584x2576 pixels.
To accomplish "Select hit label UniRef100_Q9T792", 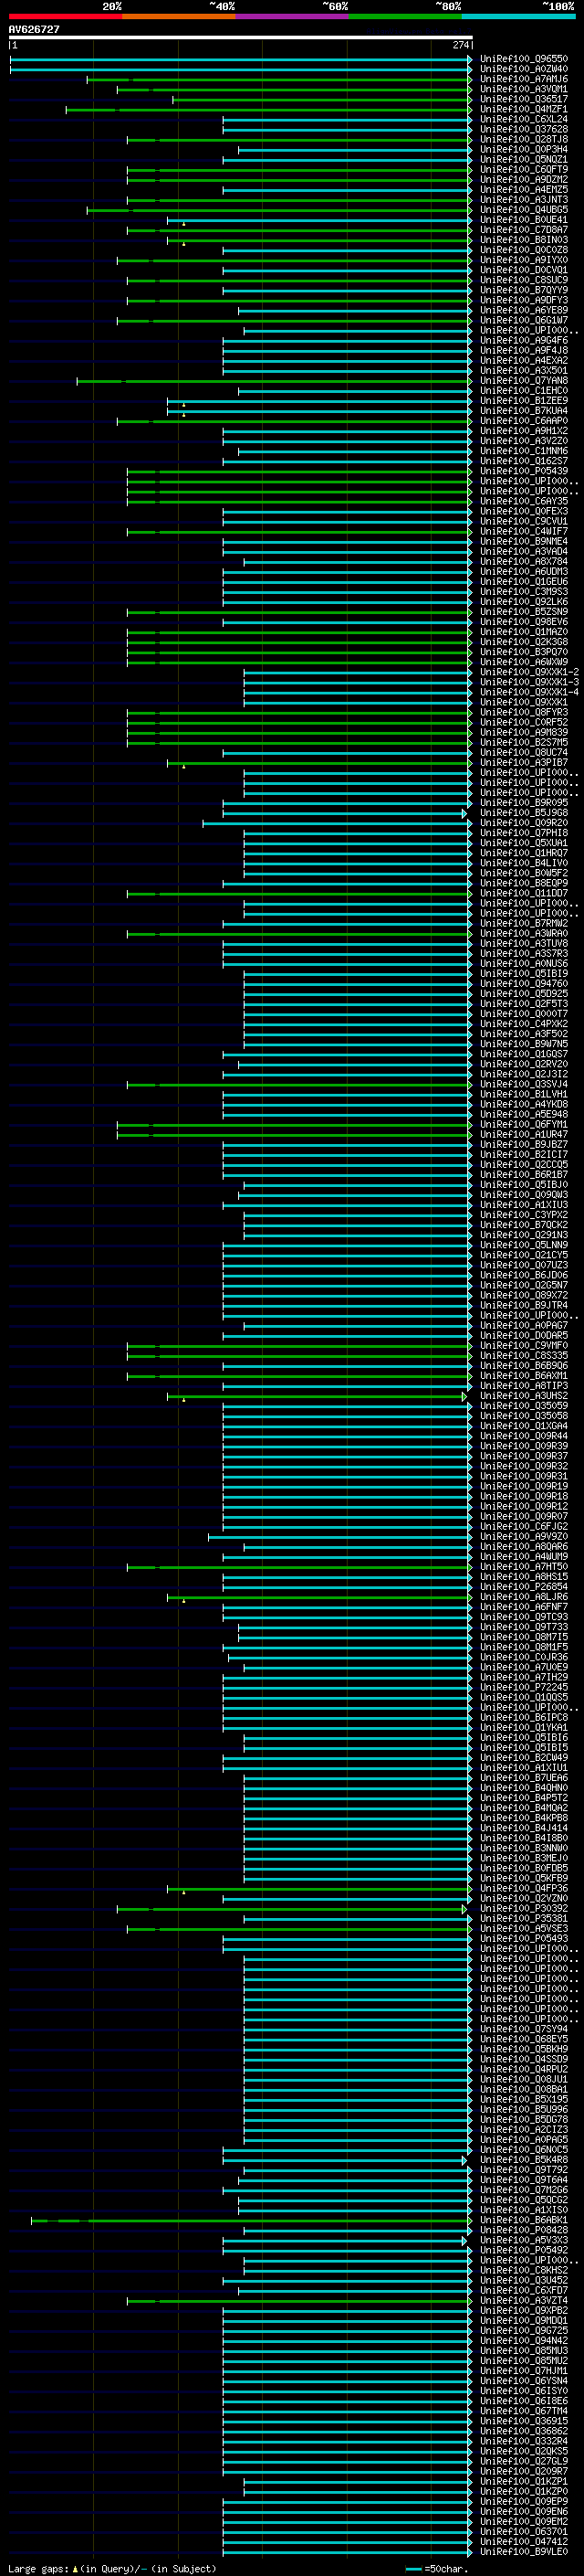I will (523, 2170).
